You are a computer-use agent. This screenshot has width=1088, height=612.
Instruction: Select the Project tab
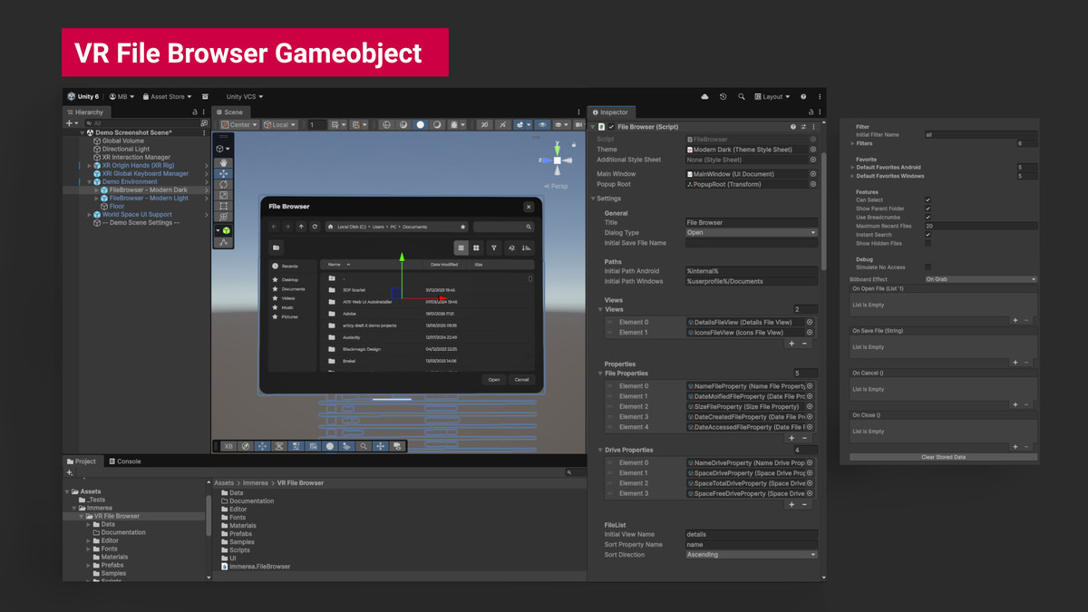pos(81,461)
